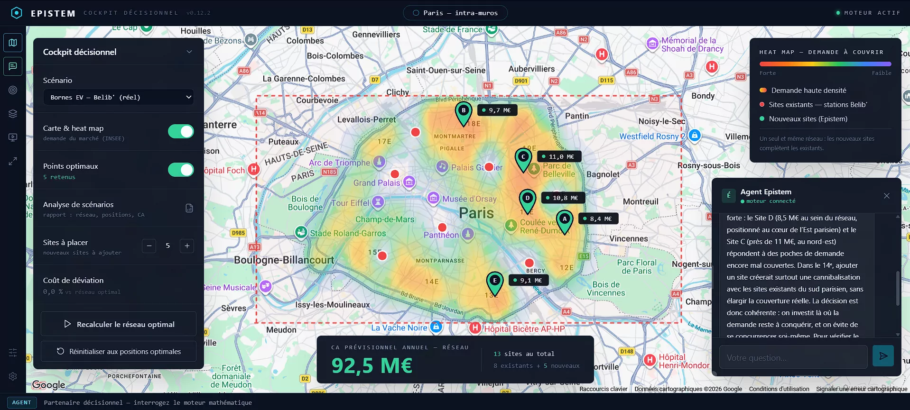Click the Musée d'Orsay map marker
This screenshot has height=410, width=910.
point(433,198)
